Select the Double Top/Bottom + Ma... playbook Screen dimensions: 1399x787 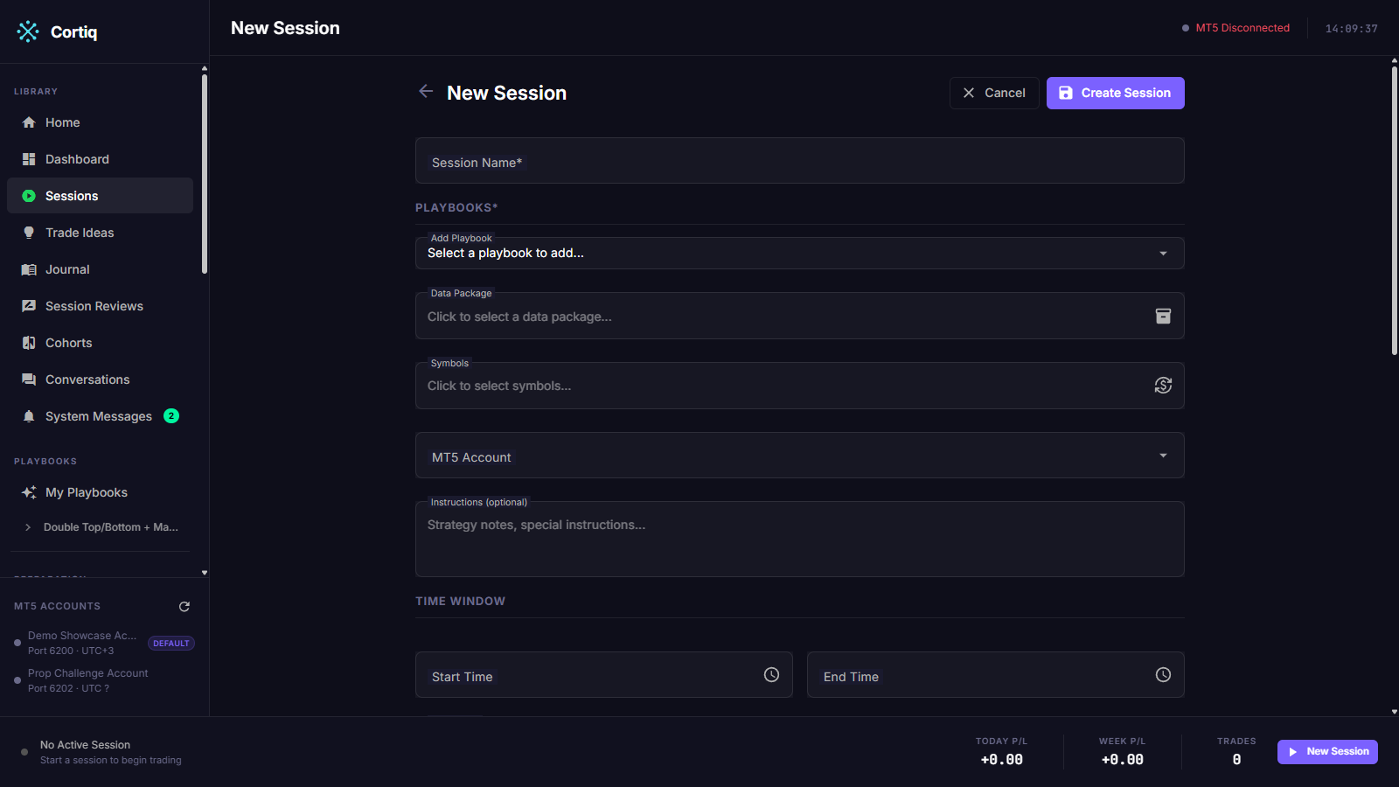pos(110,527)
